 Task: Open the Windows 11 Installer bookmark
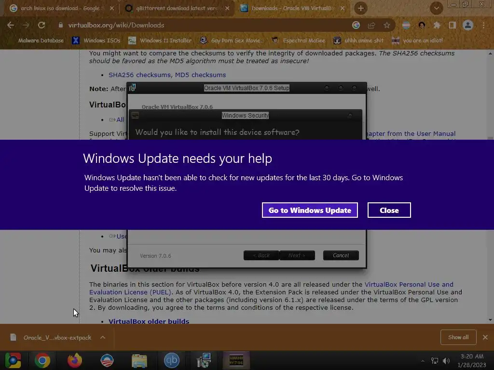[x=160, y=40]
